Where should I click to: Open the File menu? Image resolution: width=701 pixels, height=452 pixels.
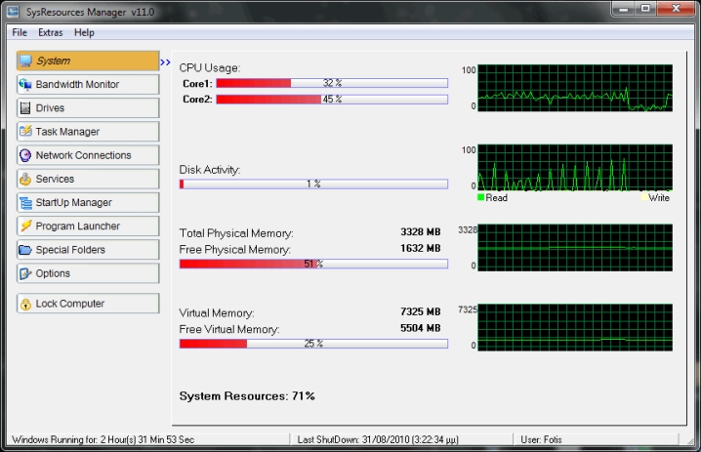coord(20,32)
